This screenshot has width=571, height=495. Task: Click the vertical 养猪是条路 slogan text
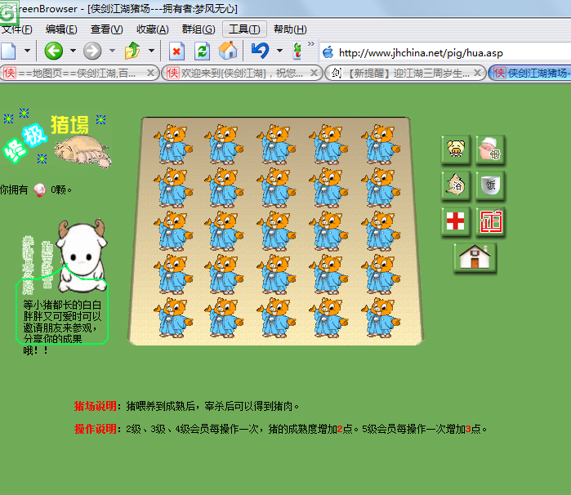28,265
